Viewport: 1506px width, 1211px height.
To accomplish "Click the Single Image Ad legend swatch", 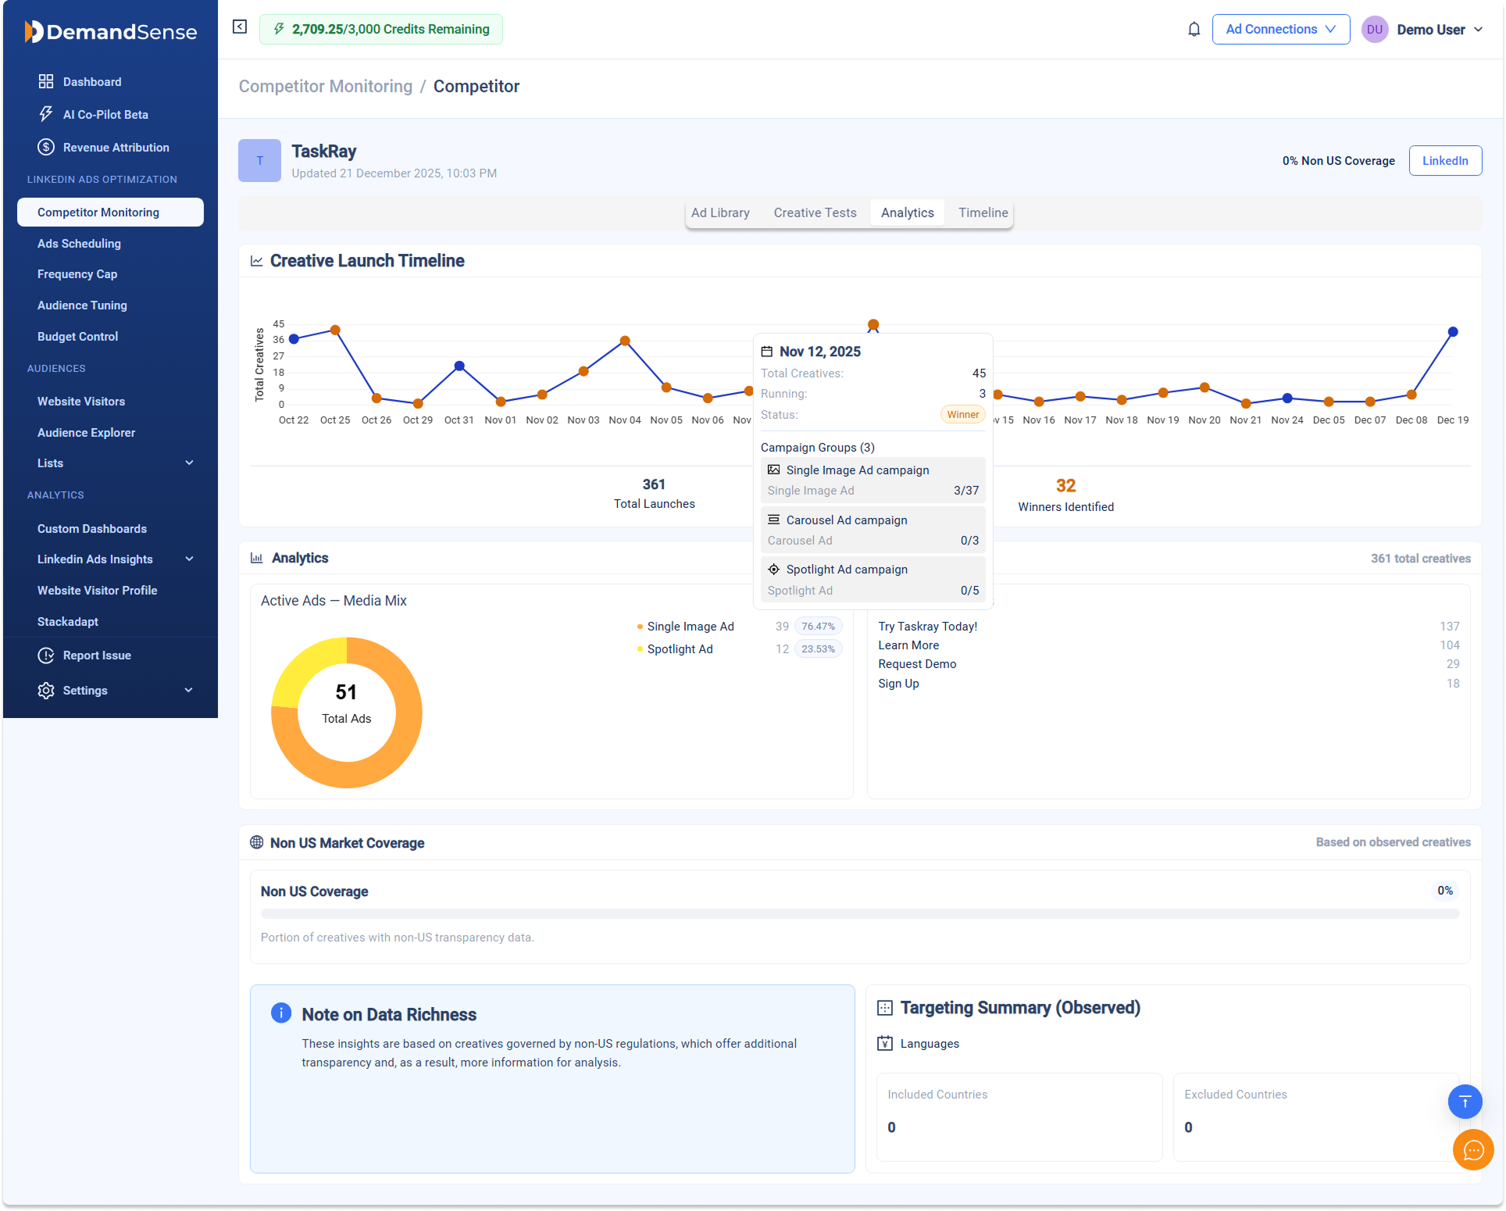I will tap(640, 627).
